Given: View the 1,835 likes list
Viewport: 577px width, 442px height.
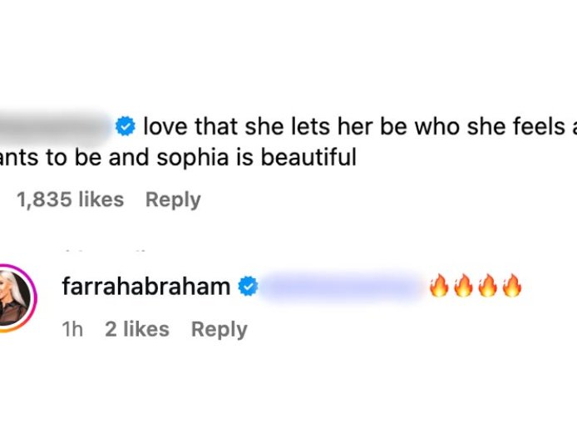Looking at the screenshot, I should pyautogui.click(x=70, y=199).
